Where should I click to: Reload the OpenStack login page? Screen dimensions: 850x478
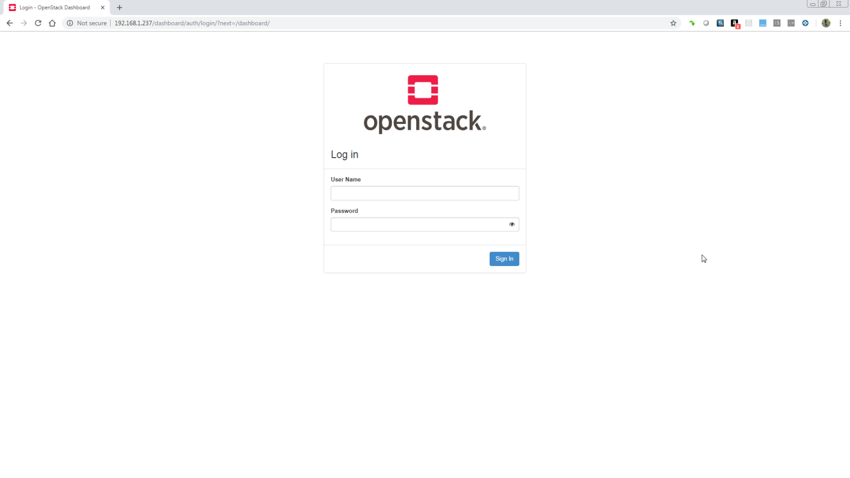coord(38,23)
